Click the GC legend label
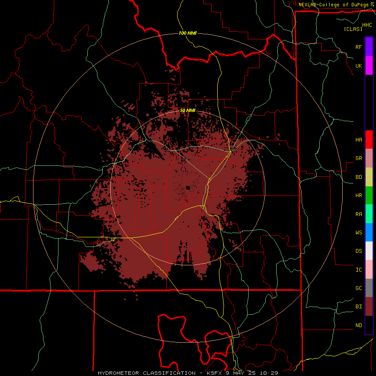 click(x=358, y=288)
